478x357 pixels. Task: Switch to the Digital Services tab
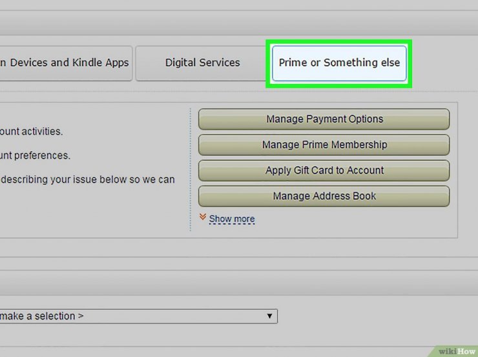pyautogui.click(x=202, y=63)
